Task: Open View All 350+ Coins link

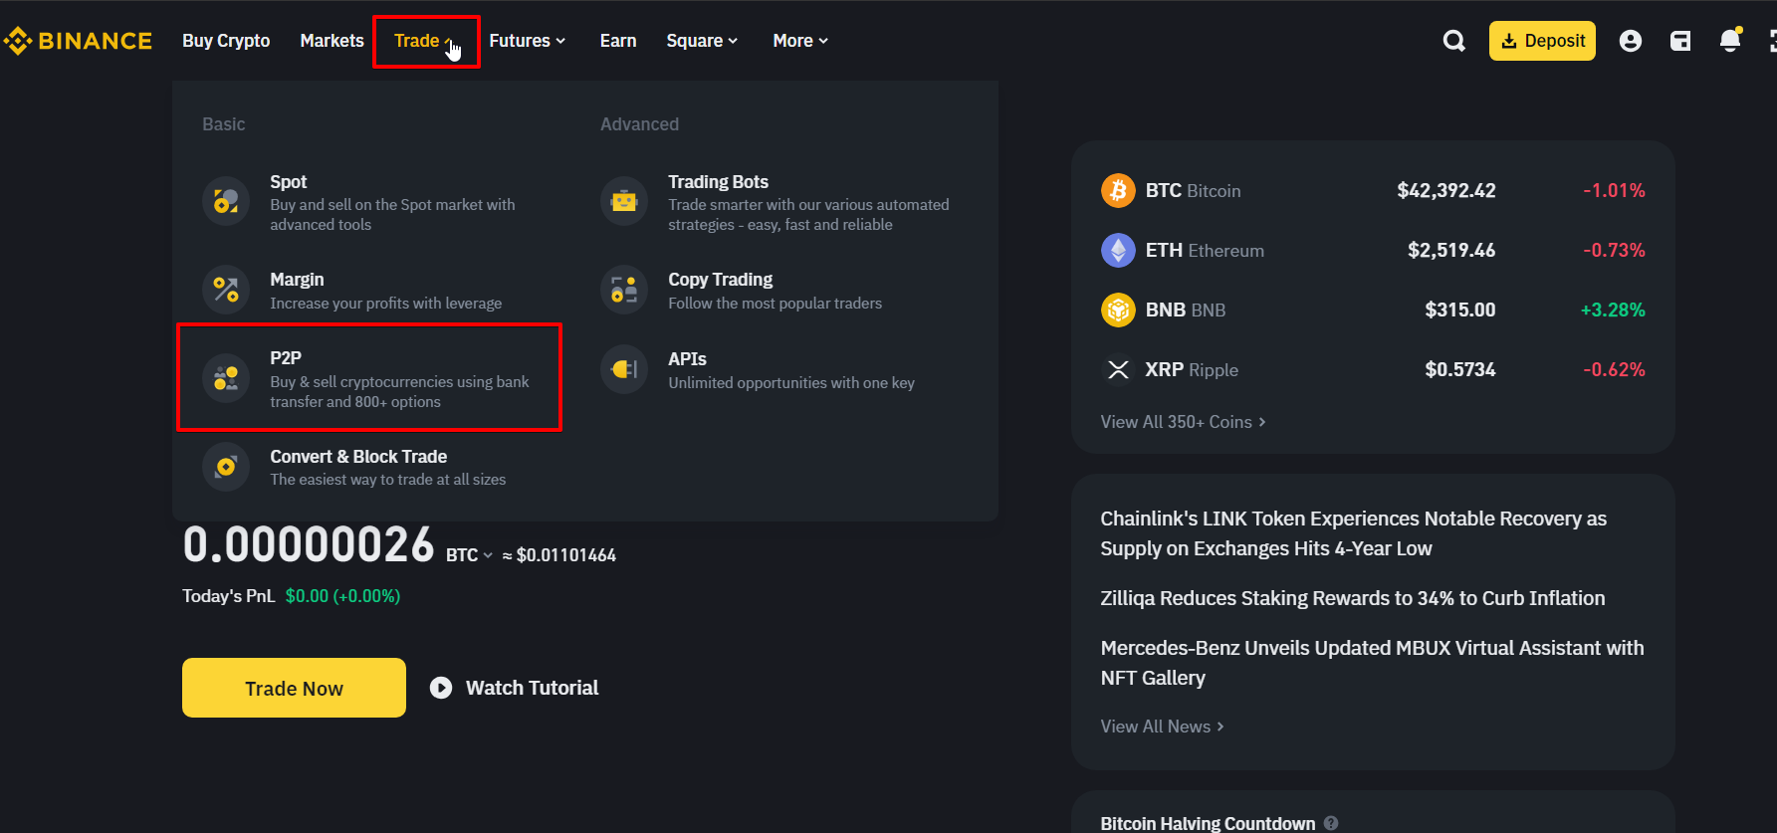Action: click(x=1183, y=422)
